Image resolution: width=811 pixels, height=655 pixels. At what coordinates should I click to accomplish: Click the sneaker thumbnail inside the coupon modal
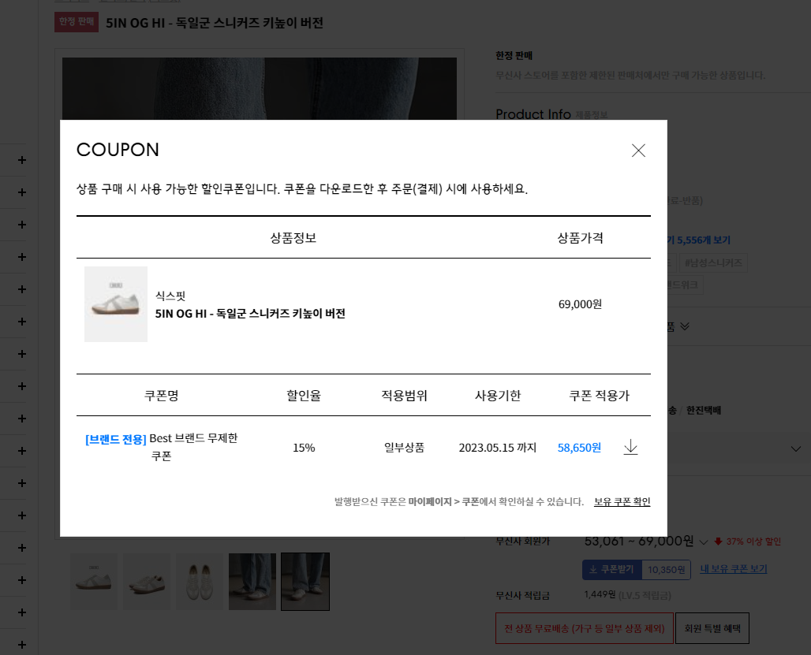pyautogui.click(x=115, y=304)
